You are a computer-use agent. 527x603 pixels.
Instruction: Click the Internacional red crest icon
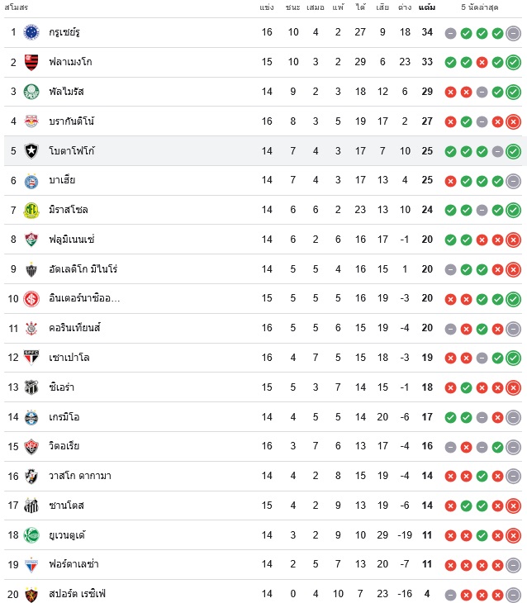click(31, 299)
